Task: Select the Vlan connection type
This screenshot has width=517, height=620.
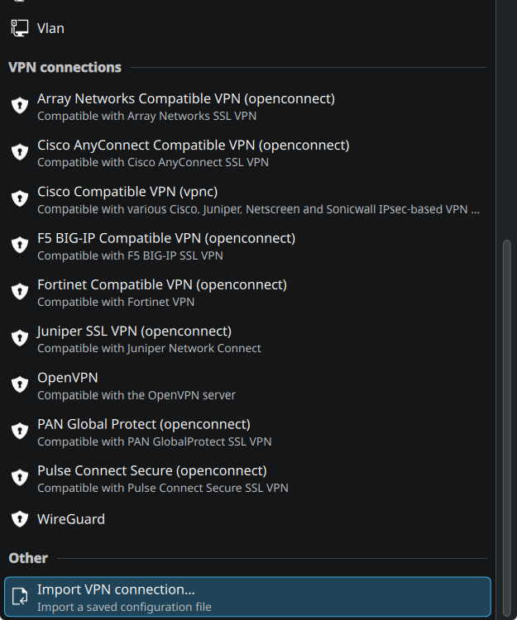Action: 50,28
